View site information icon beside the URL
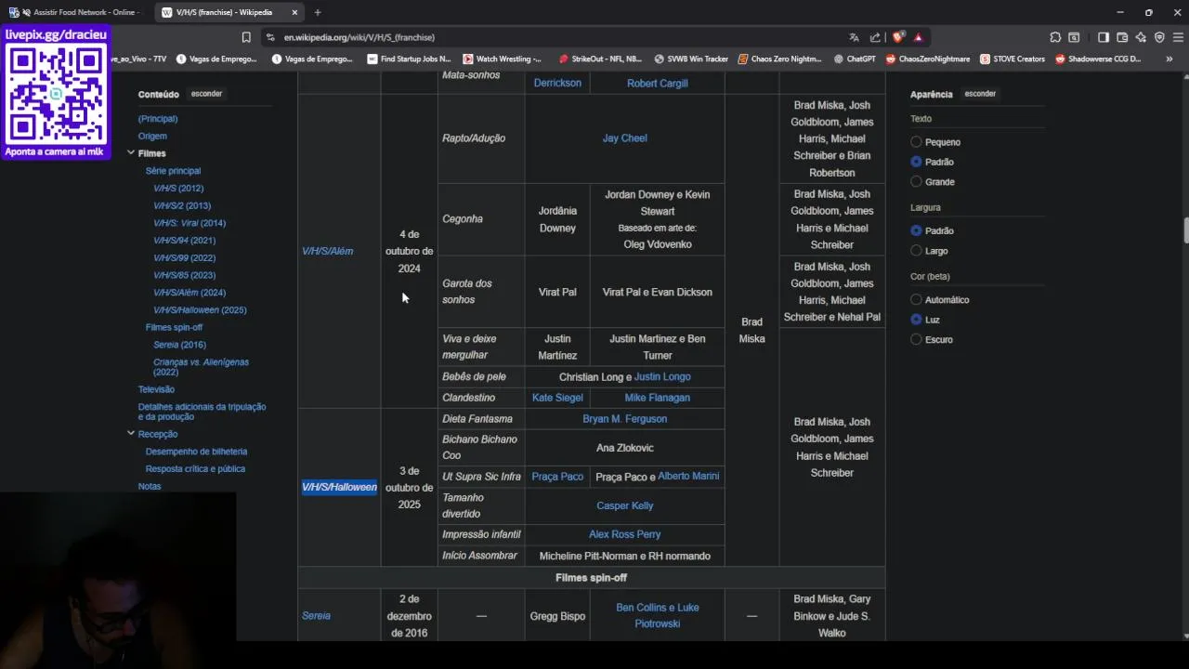Image resolution: width=1189 pixels, height=669 pixels. (270, 37)
